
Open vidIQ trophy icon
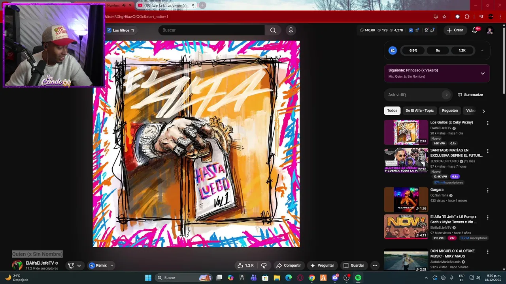(x=427, y=30)
